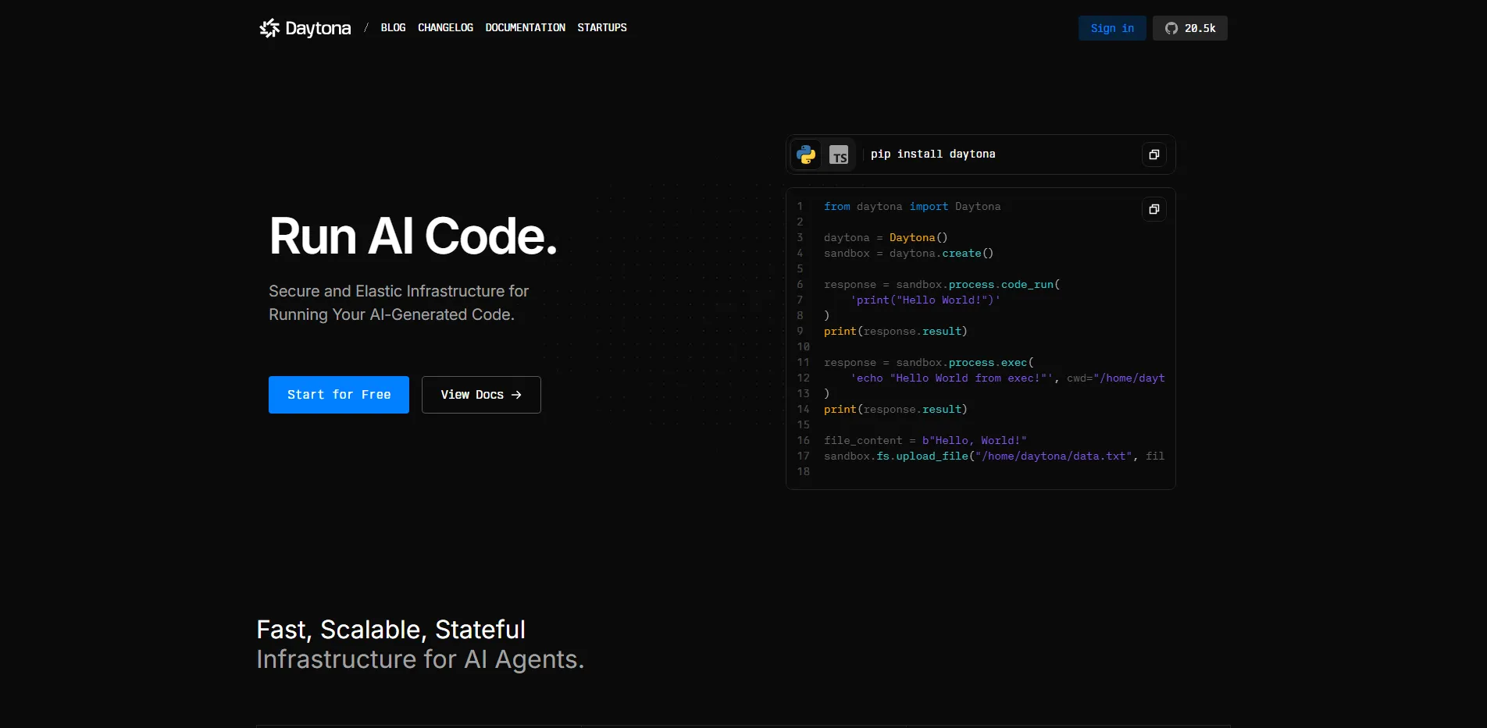Screen dimensions: 1487x728
Task: Switch language tab in the install snippet
Action: pos(840,154)
